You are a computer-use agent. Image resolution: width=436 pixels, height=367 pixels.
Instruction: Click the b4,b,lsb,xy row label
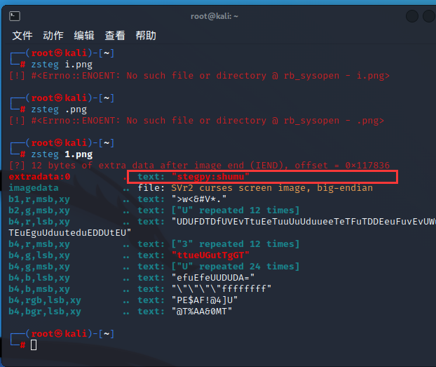[x=39, y=278]
